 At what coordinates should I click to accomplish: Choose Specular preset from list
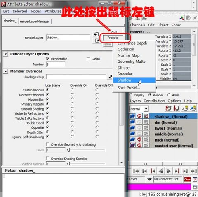[x=134, y=74]
